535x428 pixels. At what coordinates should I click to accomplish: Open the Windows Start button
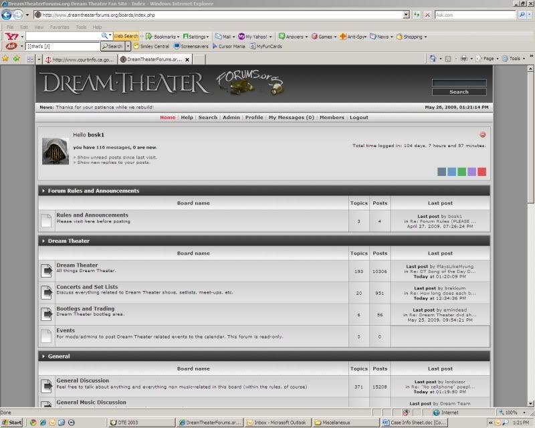pyautogui.click(x=11, y=423)
